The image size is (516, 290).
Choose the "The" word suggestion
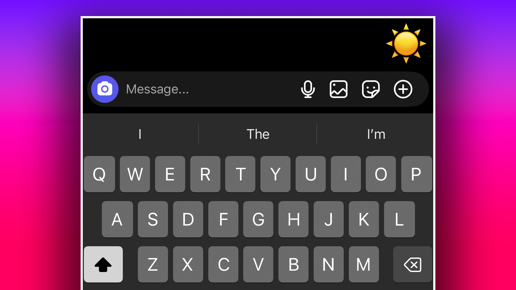pyautogui.click(x=258, y=134)
